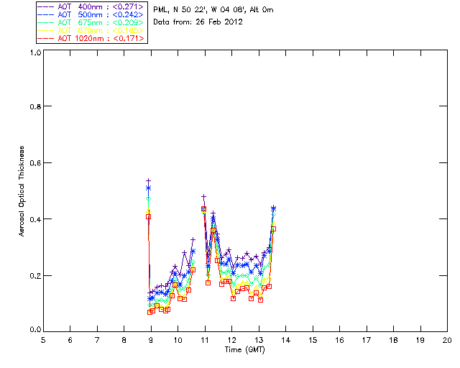Image resolution: width=460 pixels, height=368 pixels.
Task: Click the x-axis label 11
Action: point(205,340)
